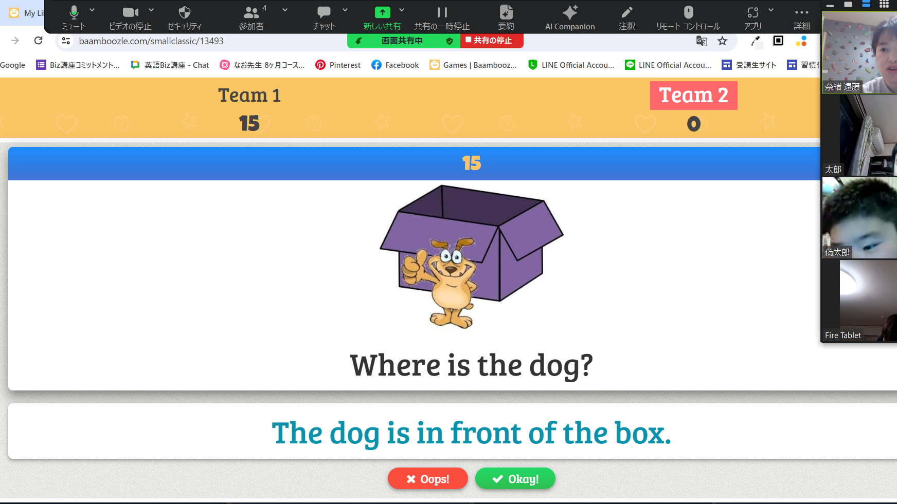Open the Zoom chat icon
Viewport: 897px width, 504px height.
(324, 13)
